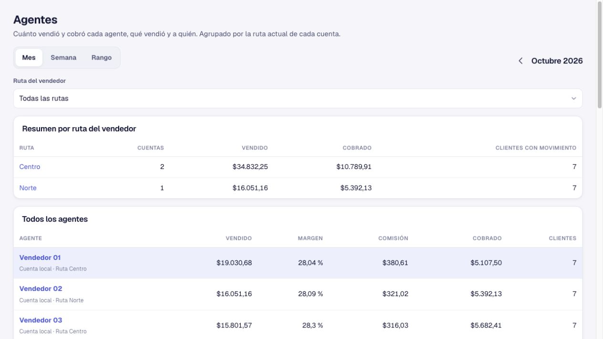Image resolution: width=603 pixels, height=339 pixels.
Task: Click Vendedor 03 commission $316,03
Action: click(395, 326)
